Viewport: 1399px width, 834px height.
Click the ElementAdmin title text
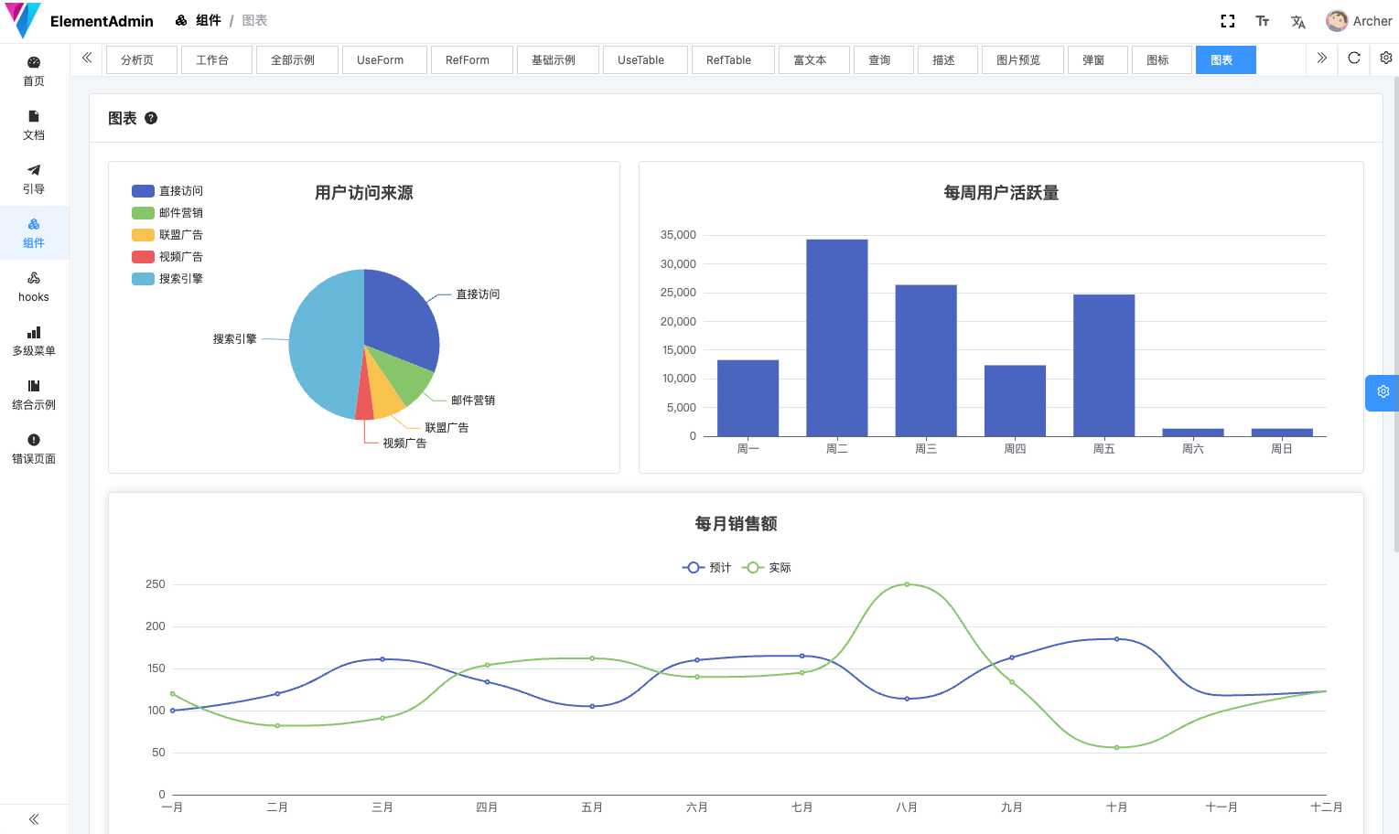tap(102, 21)
